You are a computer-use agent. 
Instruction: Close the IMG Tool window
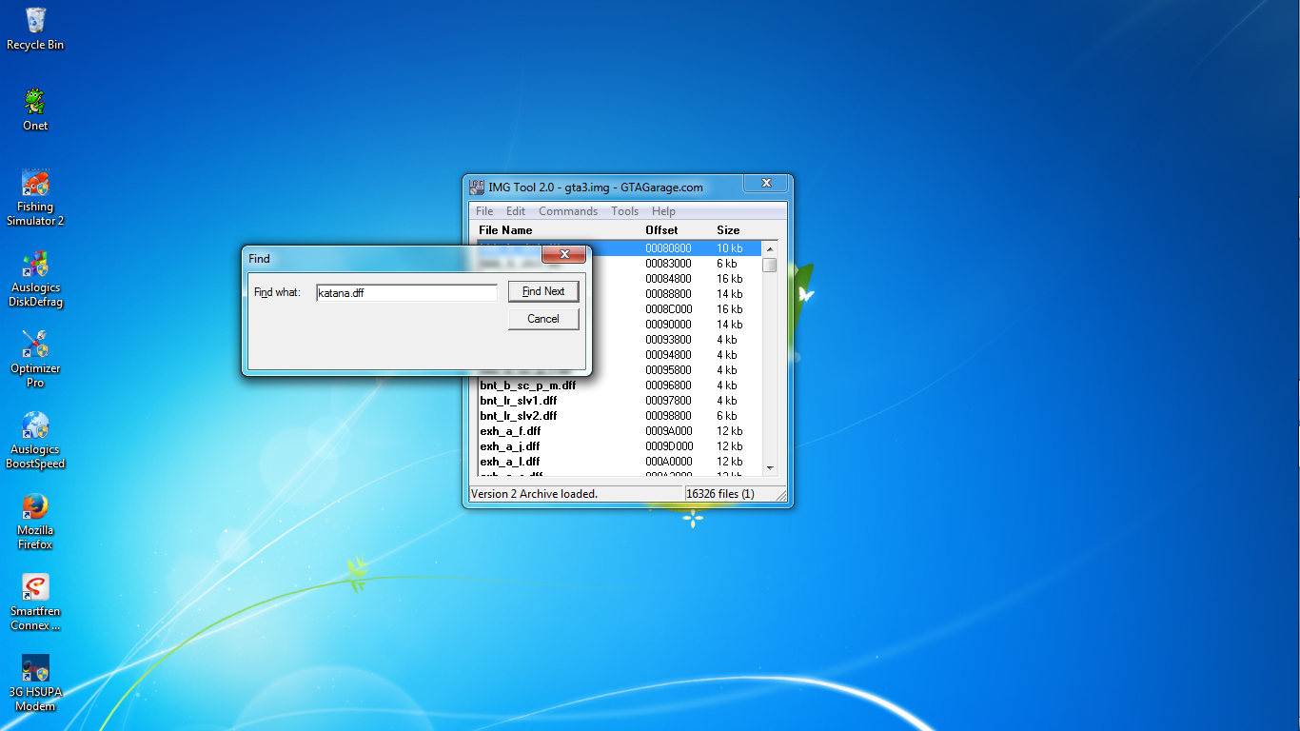click(765, 183)
